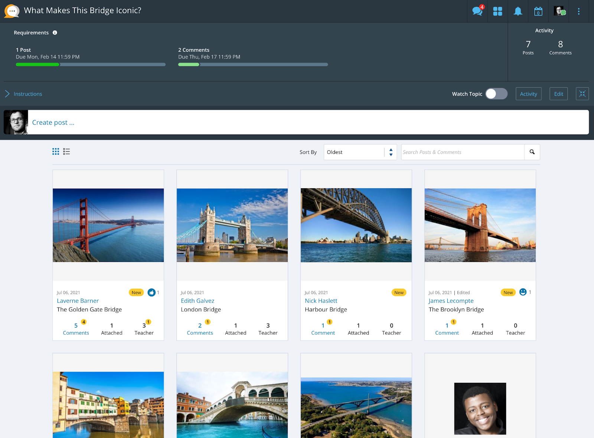Image resolution: width=594 pixels, height=438 pixels.
Task: View 5 Comments on Golden Gate Bridge post
Action: (76, 329)
